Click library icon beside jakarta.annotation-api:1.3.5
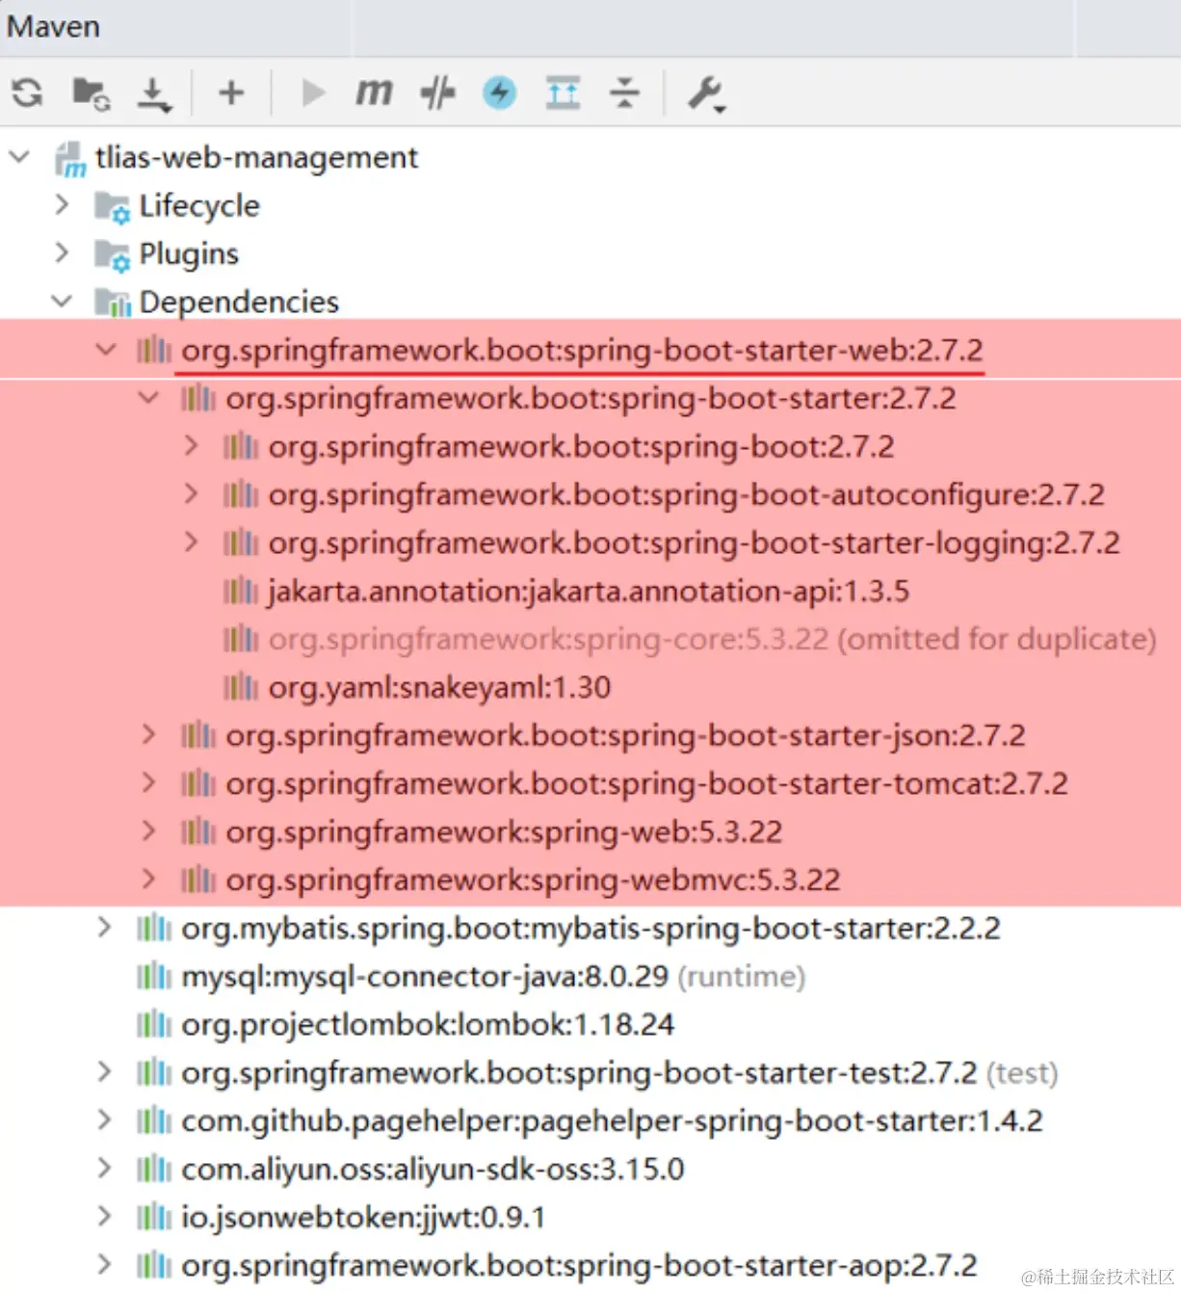This screenshot has height=1293, width=1181. (x=241, y=591)
